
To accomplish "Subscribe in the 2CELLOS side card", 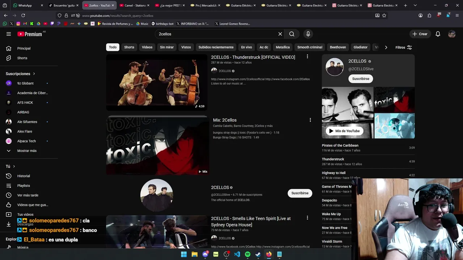I will [x=361, y=79].
